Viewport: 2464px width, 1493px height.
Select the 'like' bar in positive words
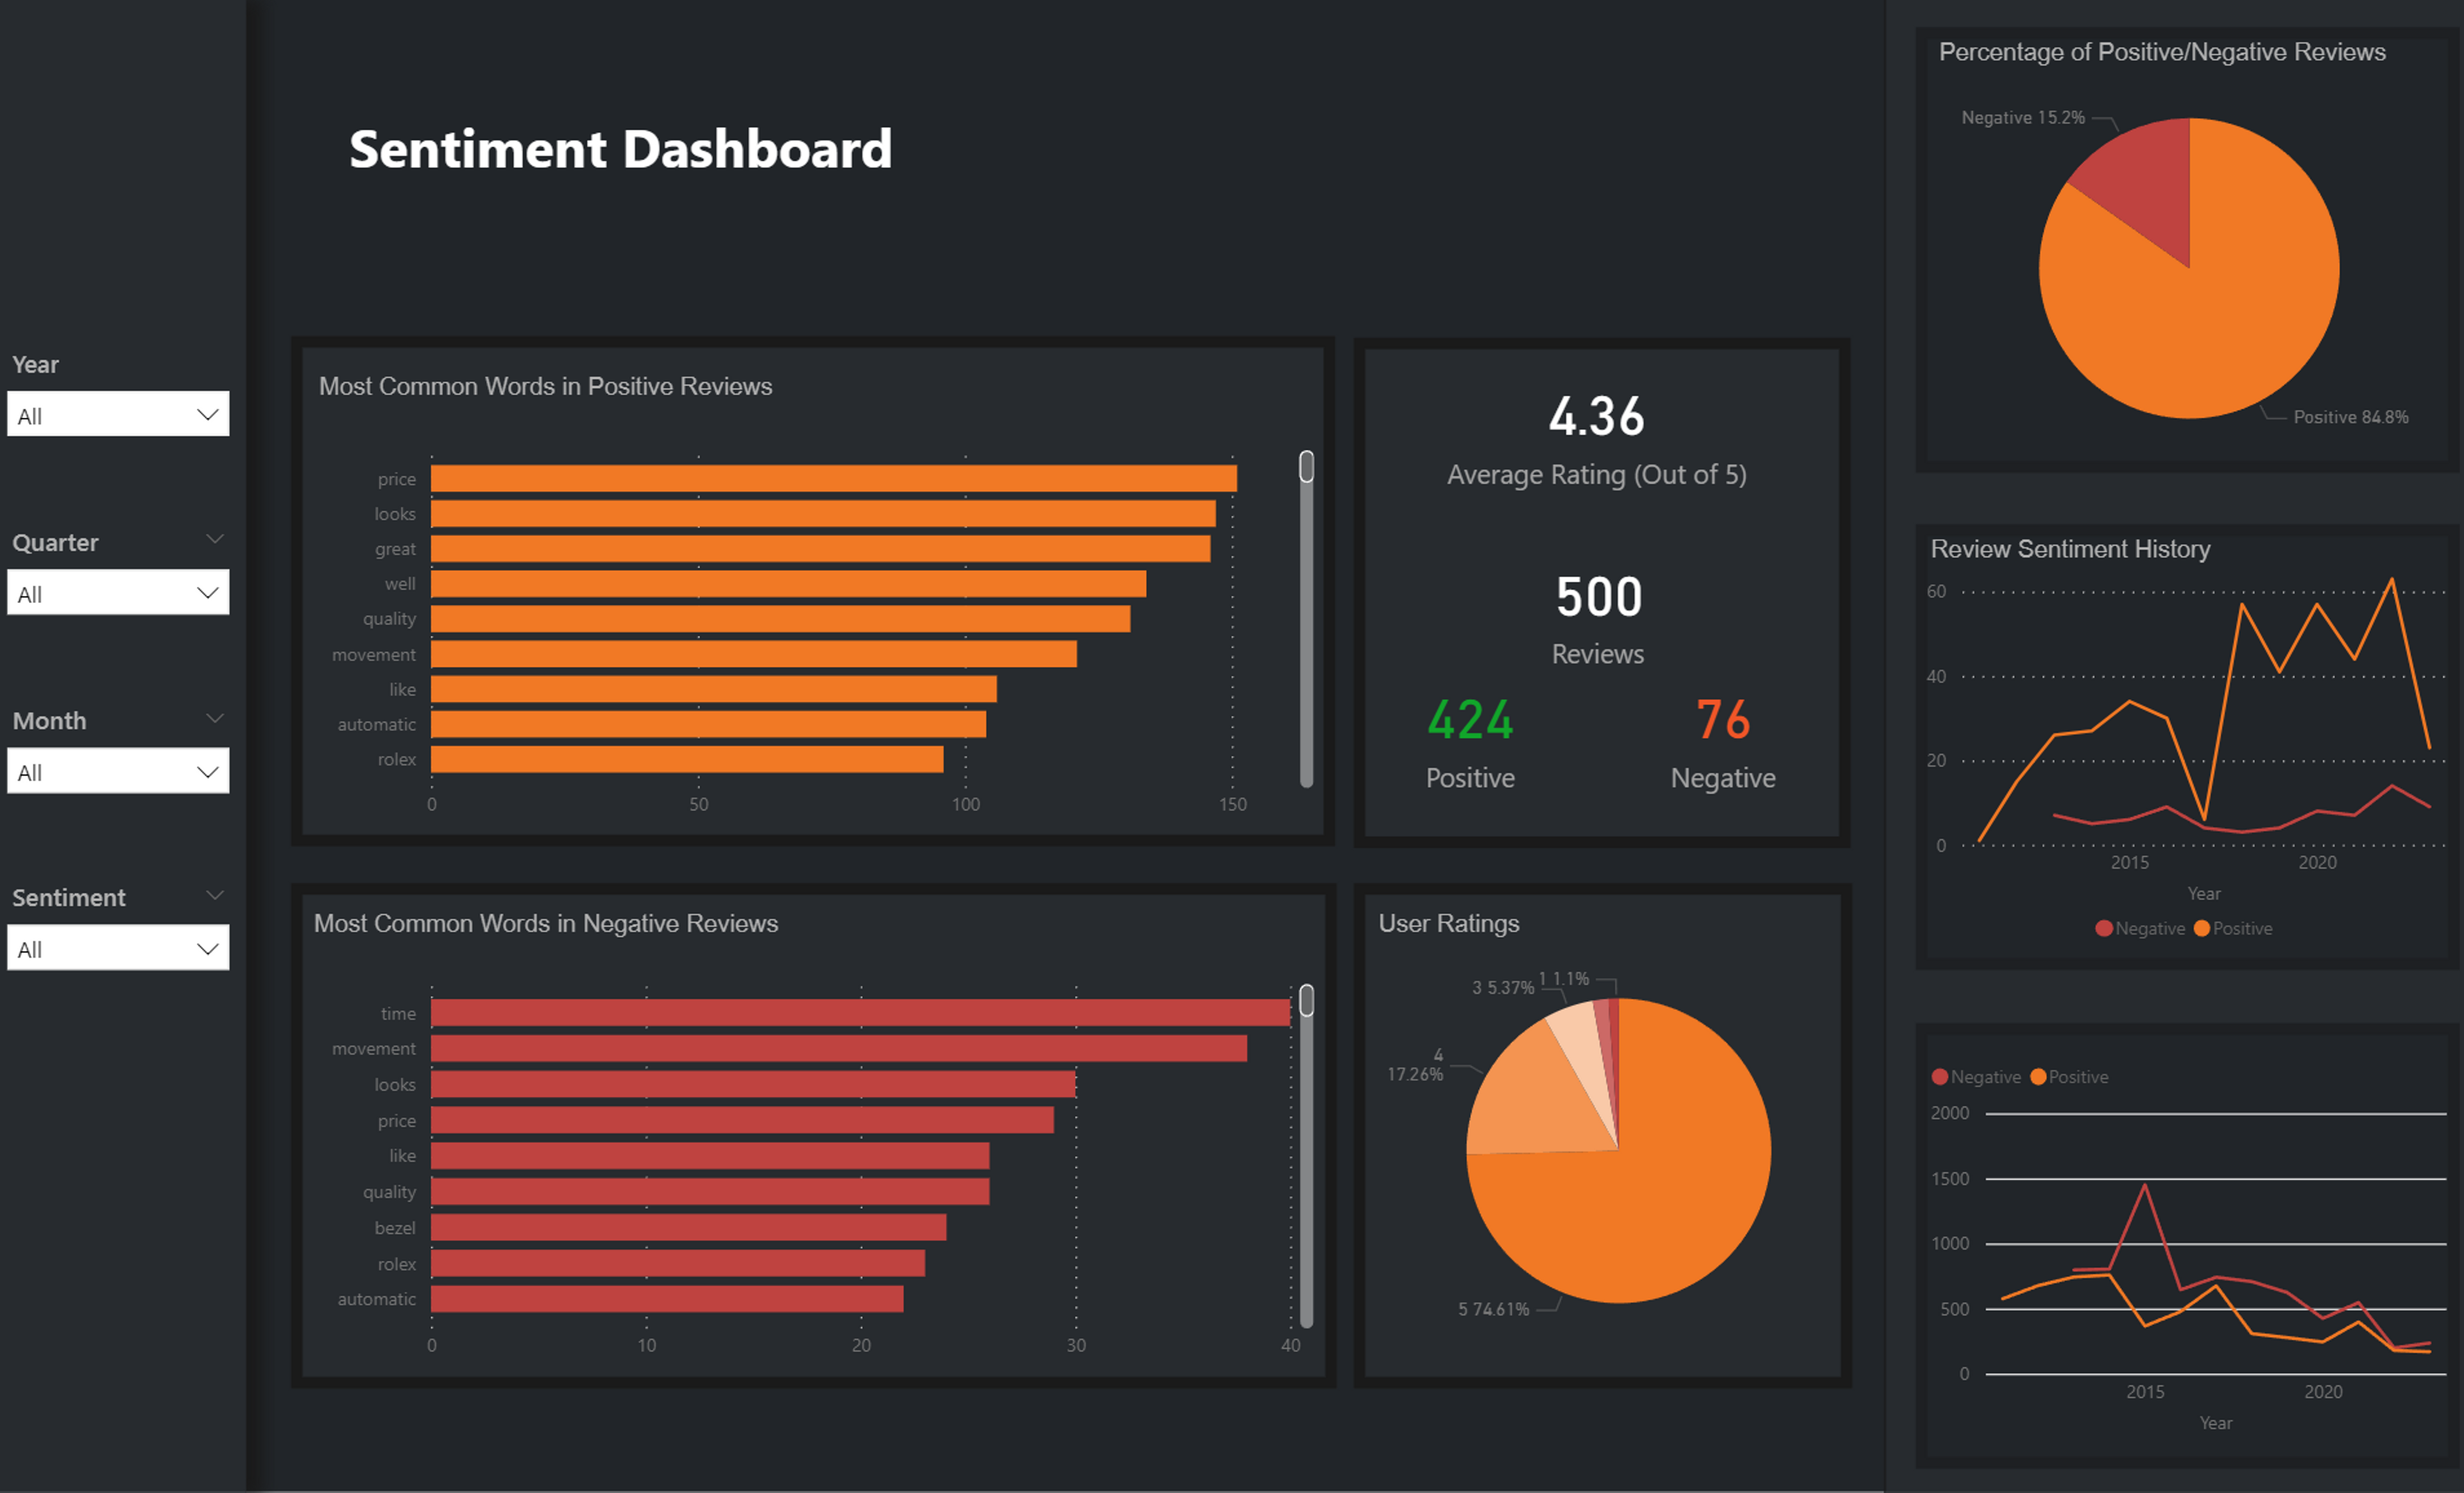[x=714, y=689]
